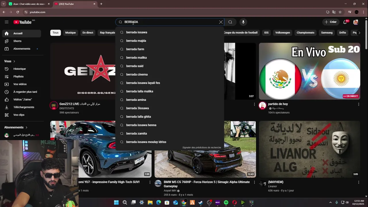Open Historique
The height and width of the screenshot is (207, 368).
tap(22, 69)
